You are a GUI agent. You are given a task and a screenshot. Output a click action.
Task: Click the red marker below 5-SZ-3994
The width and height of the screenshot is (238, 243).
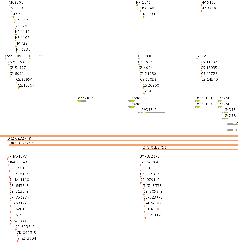tap(18, 241)
